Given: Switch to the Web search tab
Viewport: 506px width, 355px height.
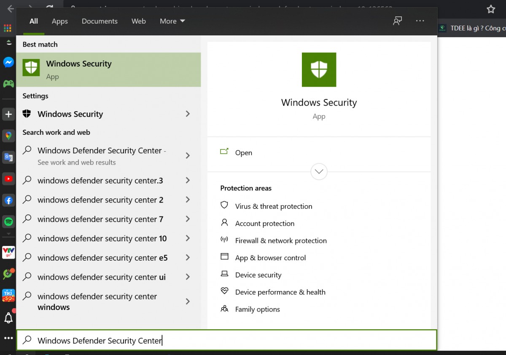Looking at the screenshot, I should click(x=138, y=21).
